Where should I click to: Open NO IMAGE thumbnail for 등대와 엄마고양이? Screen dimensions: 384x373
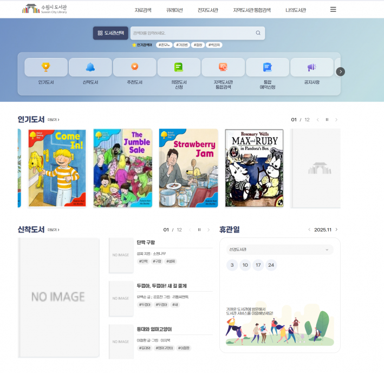(x=121, y=342)
